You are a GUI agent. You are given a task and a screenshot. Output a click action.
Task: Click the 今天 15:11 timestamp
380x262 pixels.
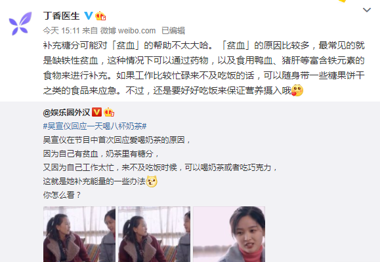click(61, 31)
